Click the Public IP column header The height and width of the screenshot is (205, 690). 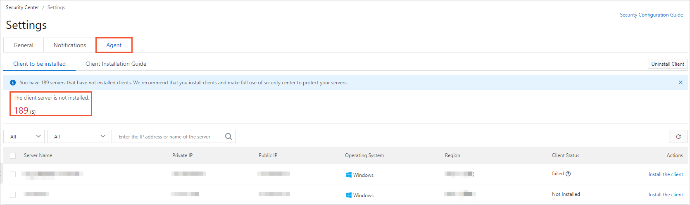[268, 155]
